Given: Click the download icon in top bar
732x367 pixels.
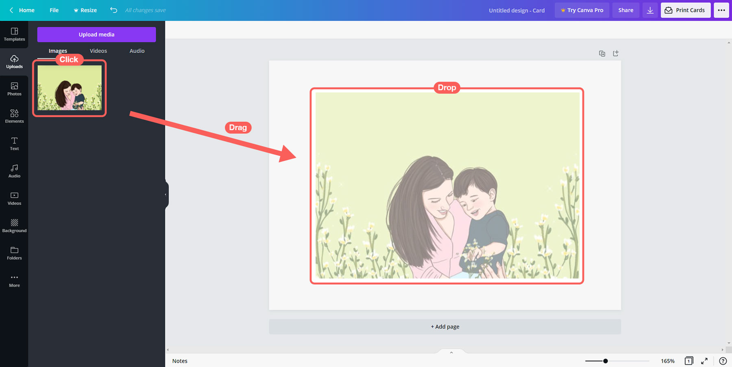Looking at the screenshot, I should [650, 10].
